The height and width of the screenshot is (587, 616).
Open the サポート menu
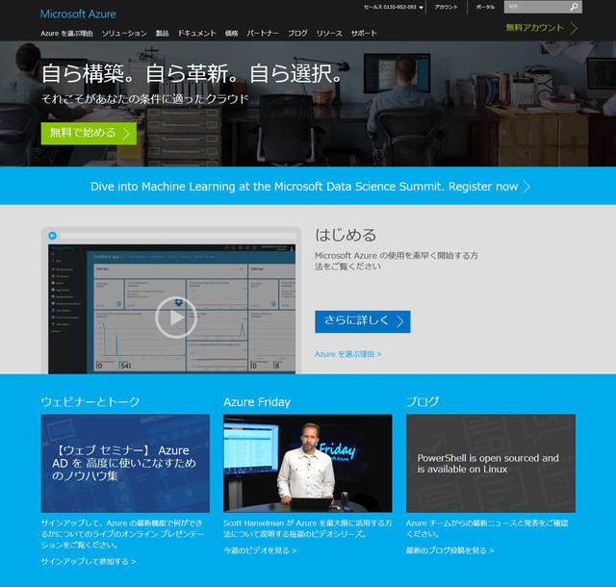[x=364, y=34]
